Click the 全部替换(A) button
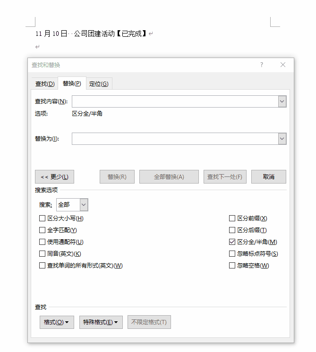Viewport: 316px width, 352px height. (169, 176)
